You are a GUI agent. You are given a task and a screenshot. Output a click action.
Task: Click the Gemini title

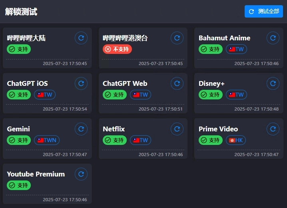[18, 129]
